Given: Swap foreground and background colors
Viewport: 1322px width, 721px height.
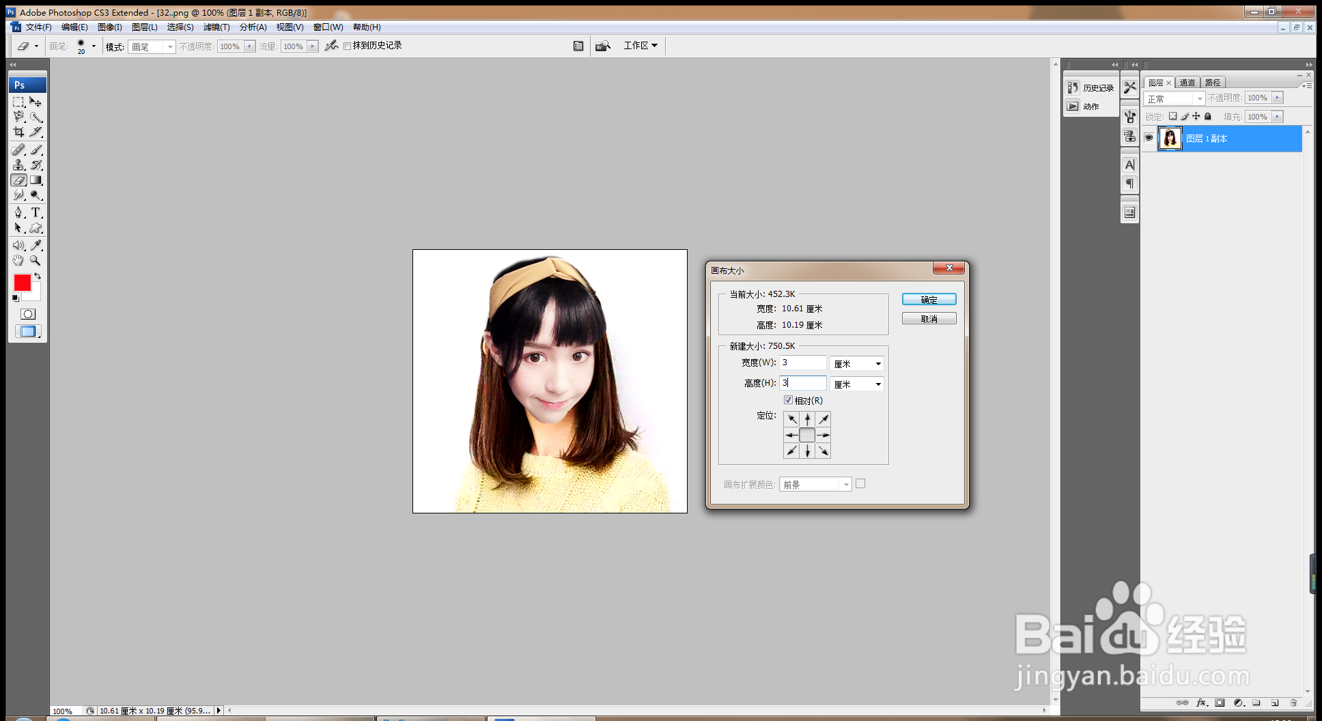Looking at the screenshot, I should (38, 276).
